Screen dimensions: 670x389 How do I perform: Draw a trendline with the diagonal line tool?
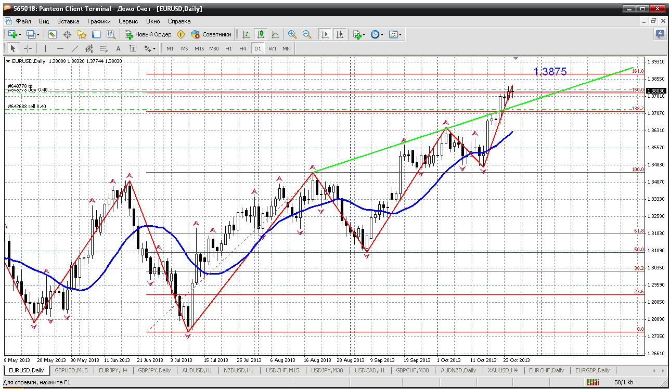click(x=74, y=48)
